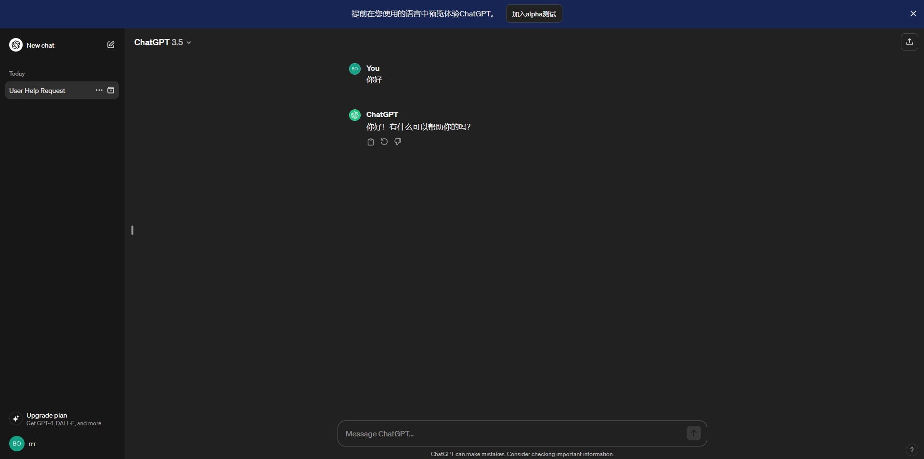Click the reply text 你好！有什么可以帮助你的吗？
The image size is (924, 459).
(x=418, y=127)
